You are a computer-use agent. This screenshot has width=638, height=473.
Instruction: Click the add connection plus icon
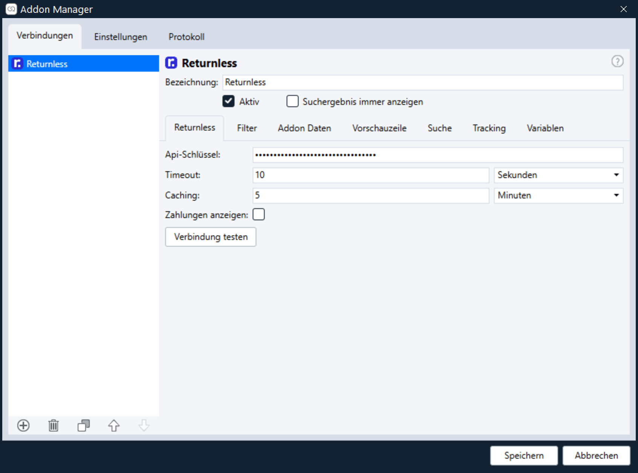point(23,425)
